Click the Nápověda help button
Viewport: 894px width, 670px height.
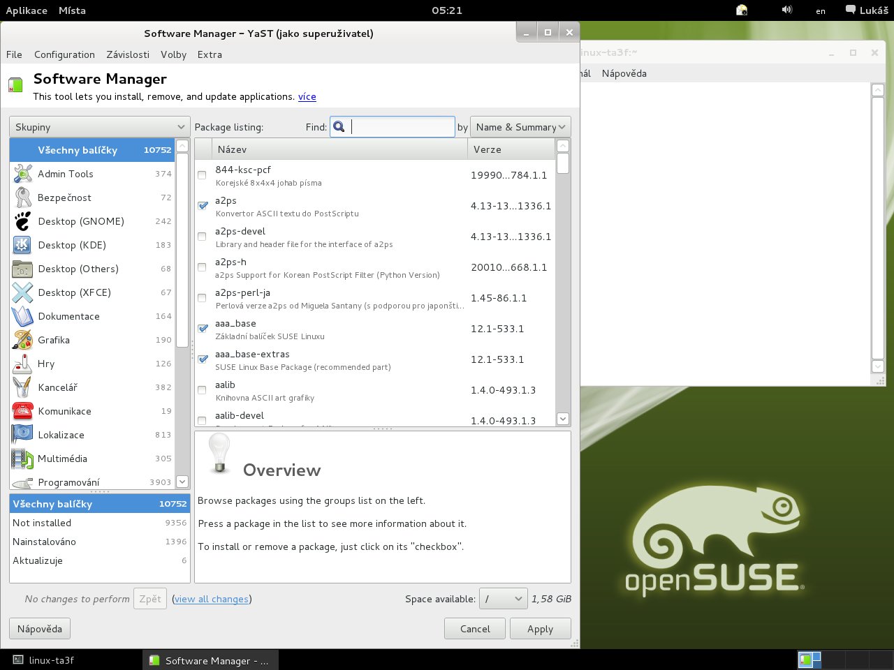tap(40, 629)
